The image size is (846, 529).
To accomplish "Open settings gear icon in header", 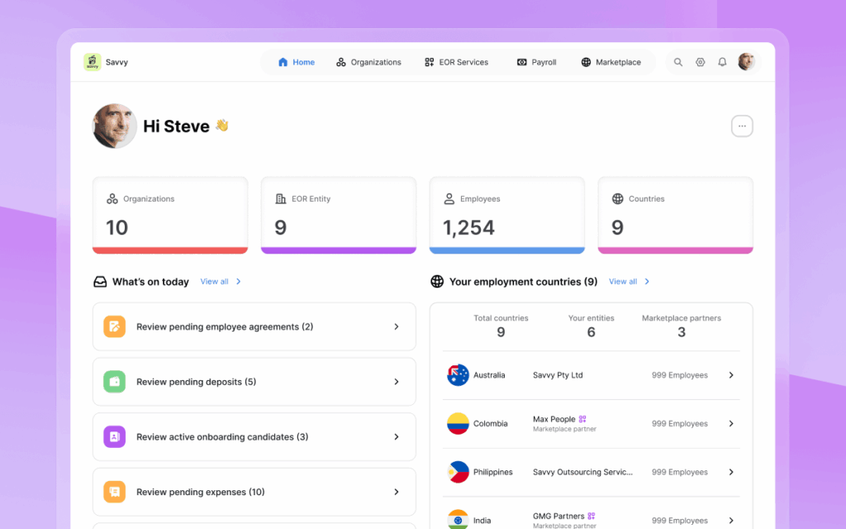I will point(701,62).
